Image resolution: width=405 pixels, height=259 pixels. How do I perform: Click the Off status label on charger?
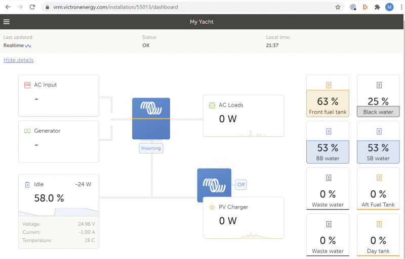(241, 185)
